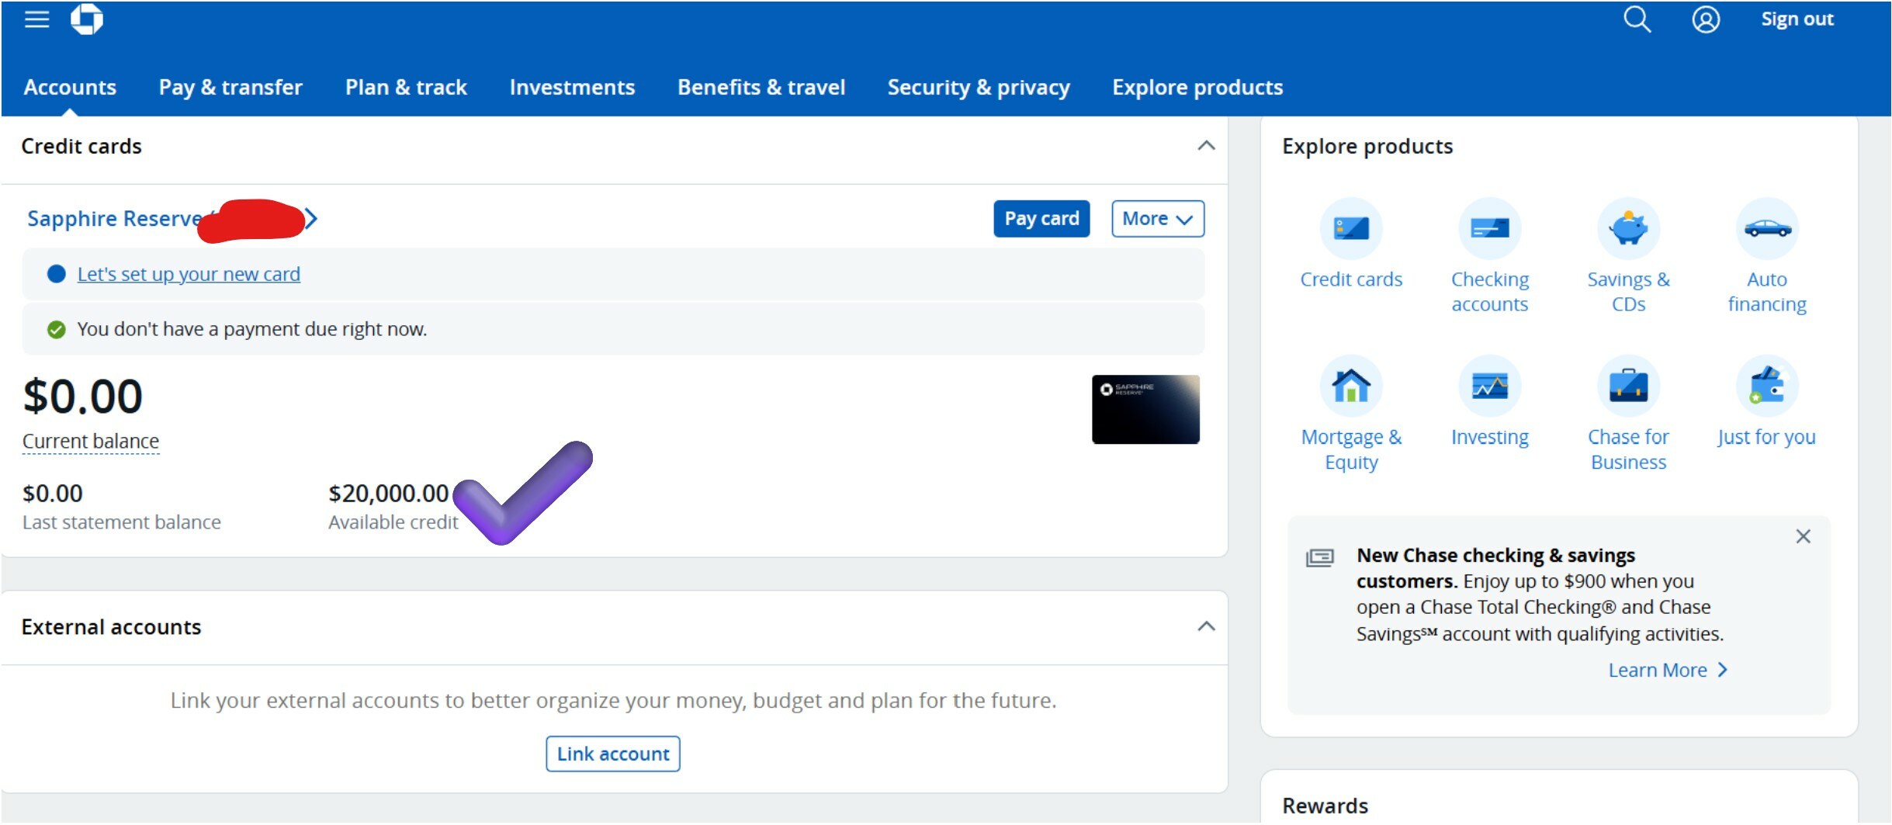Screen dimensions: 1892x825
Task: Open the Auto financing link text
Action: point(1767,292)
